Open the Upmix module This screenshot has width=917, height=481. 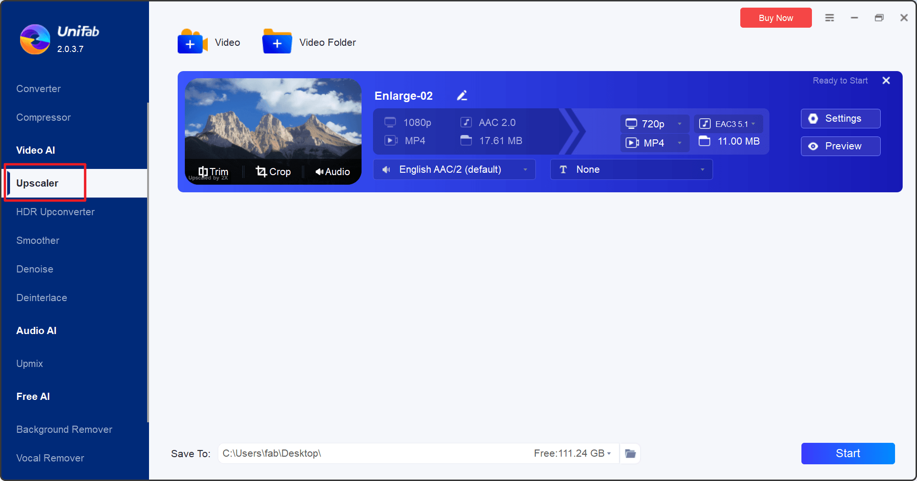pos(30,364)
